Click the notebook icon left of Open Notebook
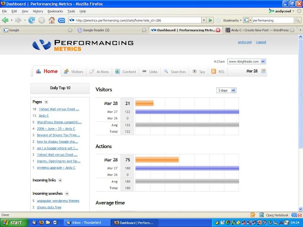 point(261,215)
